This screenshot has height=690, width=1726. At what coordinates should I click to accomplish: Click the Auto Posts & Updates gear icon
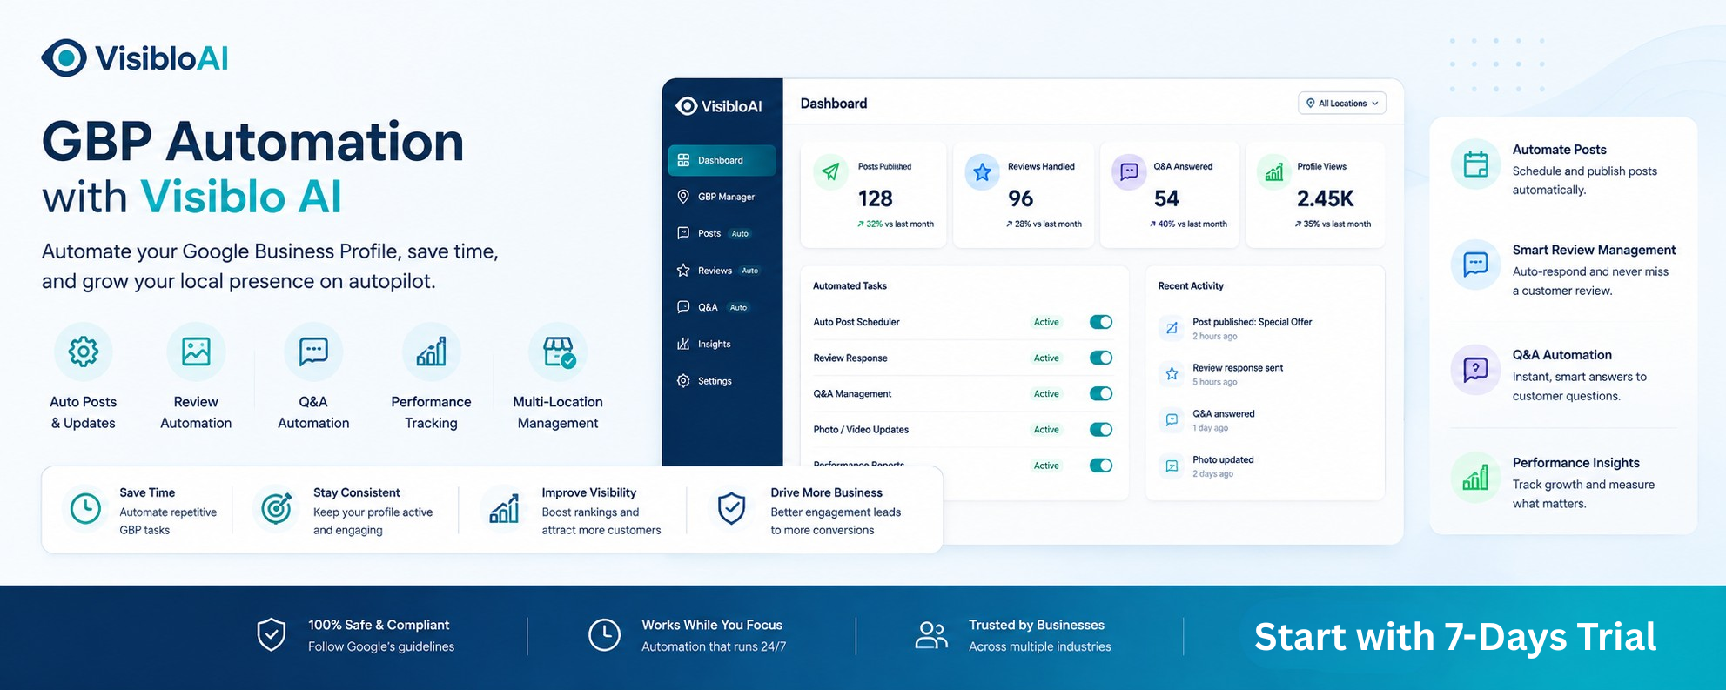pyautogui.click(x=84, y=352)
